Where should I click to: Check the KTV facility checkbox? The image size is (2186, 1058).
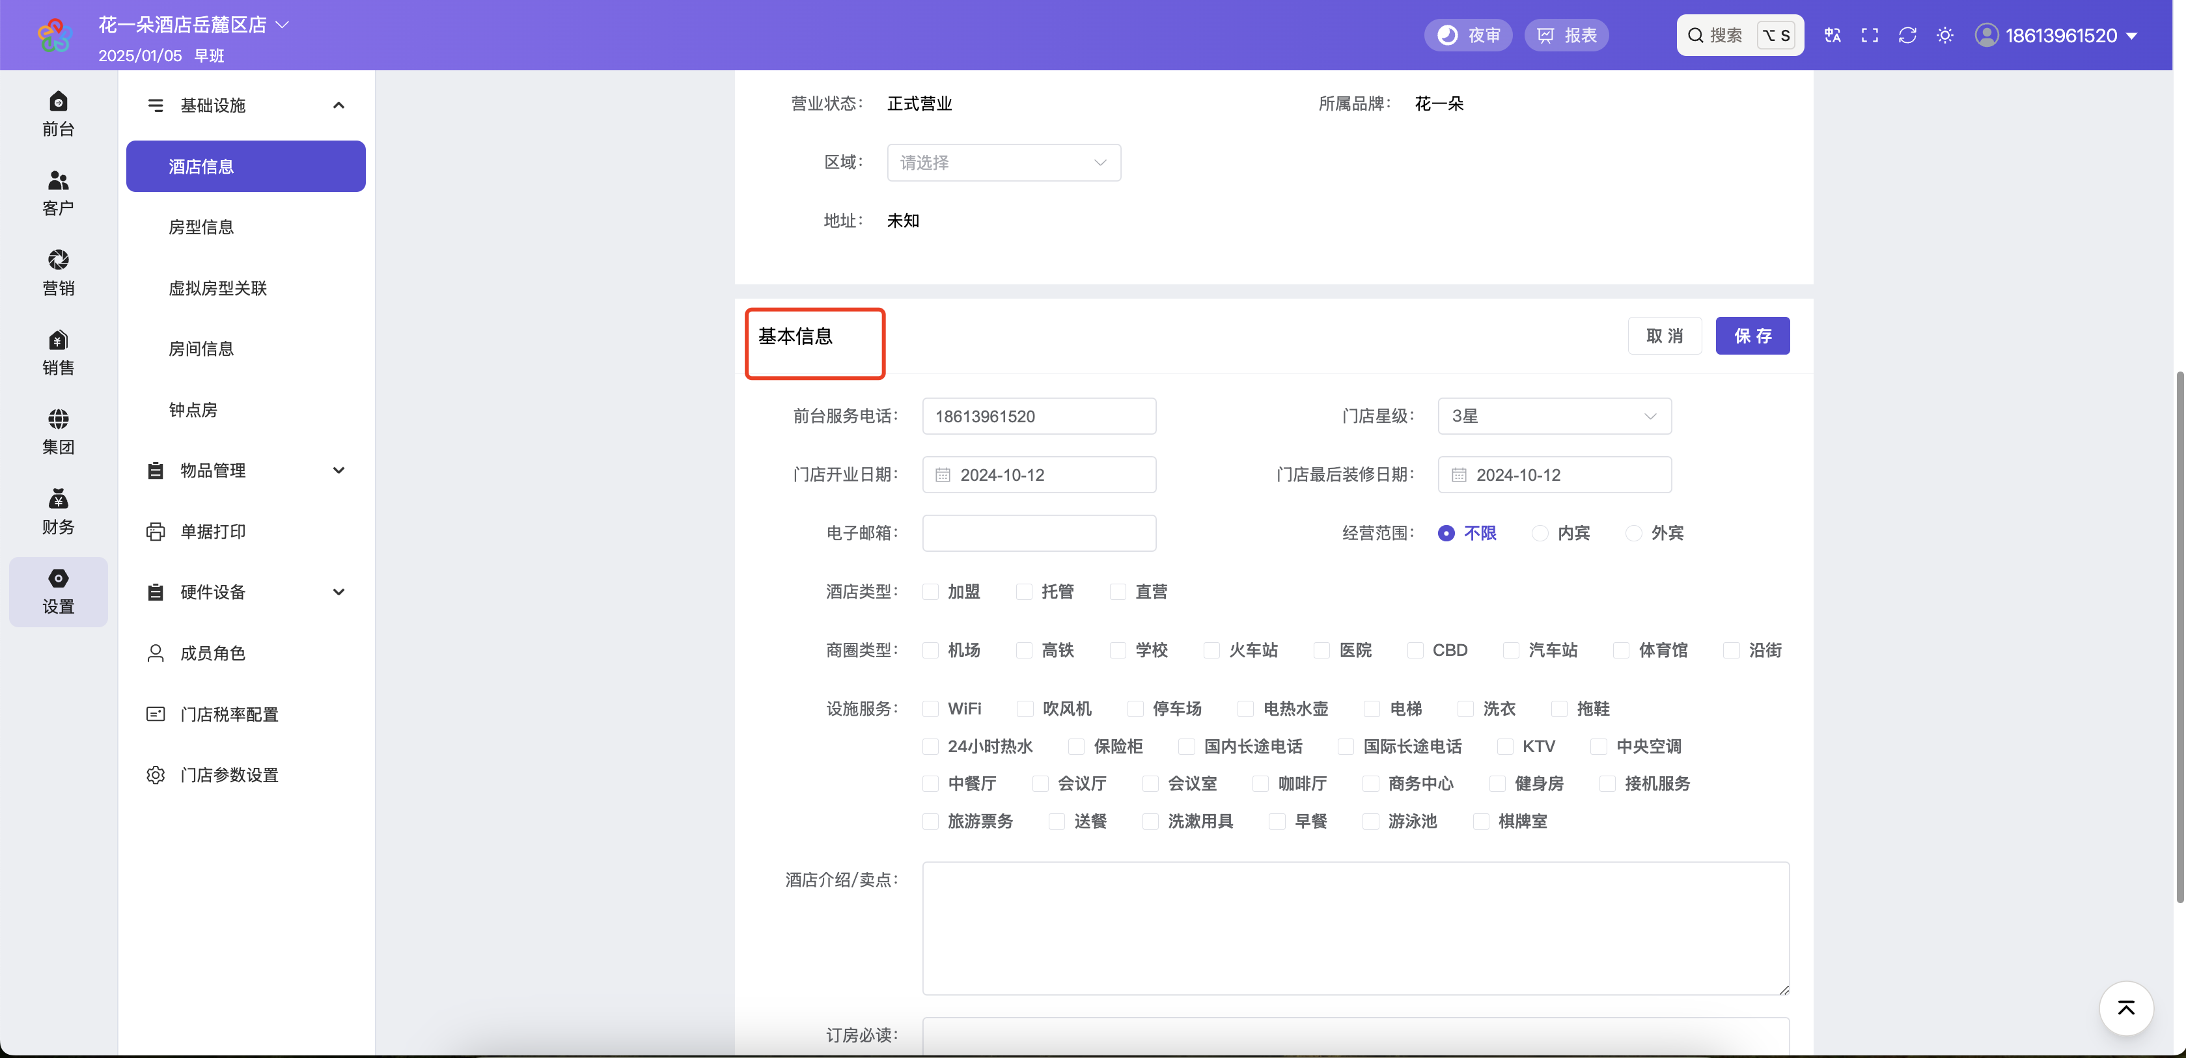tap(1504, 746)
